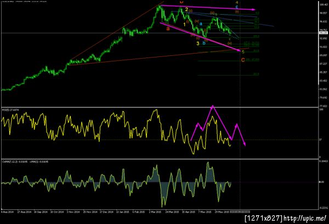Click the '29 May 2015' date label
This screenshot has width=329, height=224.
coord(222,212)
